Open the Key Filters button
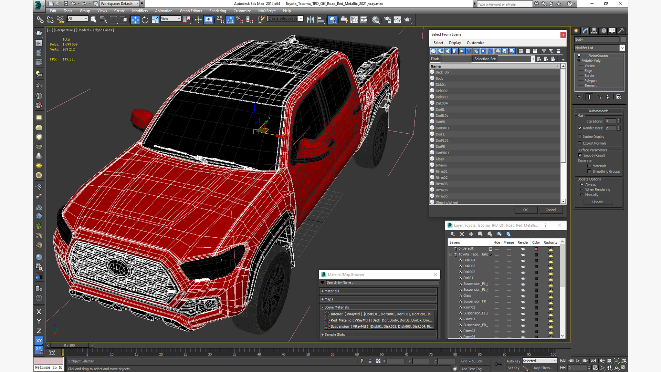 pos(544,368)
